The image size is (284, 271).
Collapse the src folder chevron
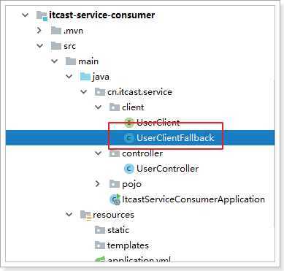click(39, 46)
